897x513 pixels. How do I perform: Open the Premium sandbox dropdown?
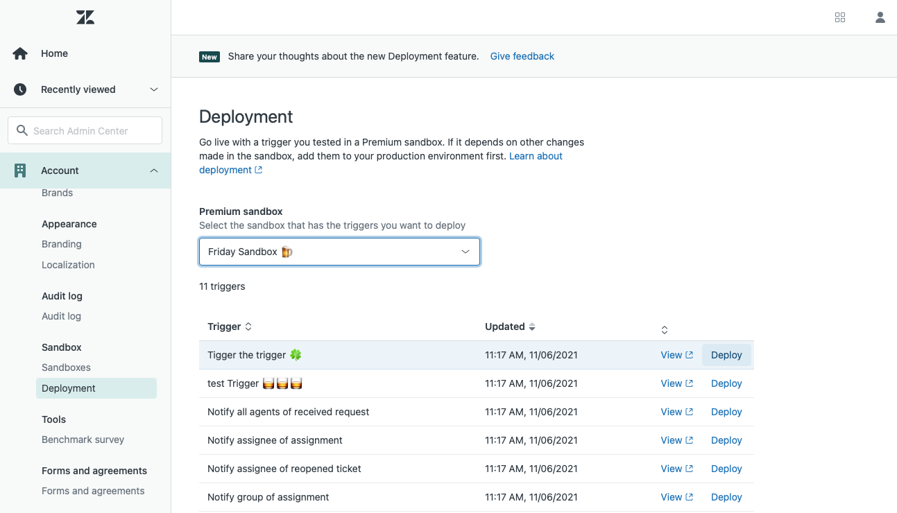[x=339, y=252]
